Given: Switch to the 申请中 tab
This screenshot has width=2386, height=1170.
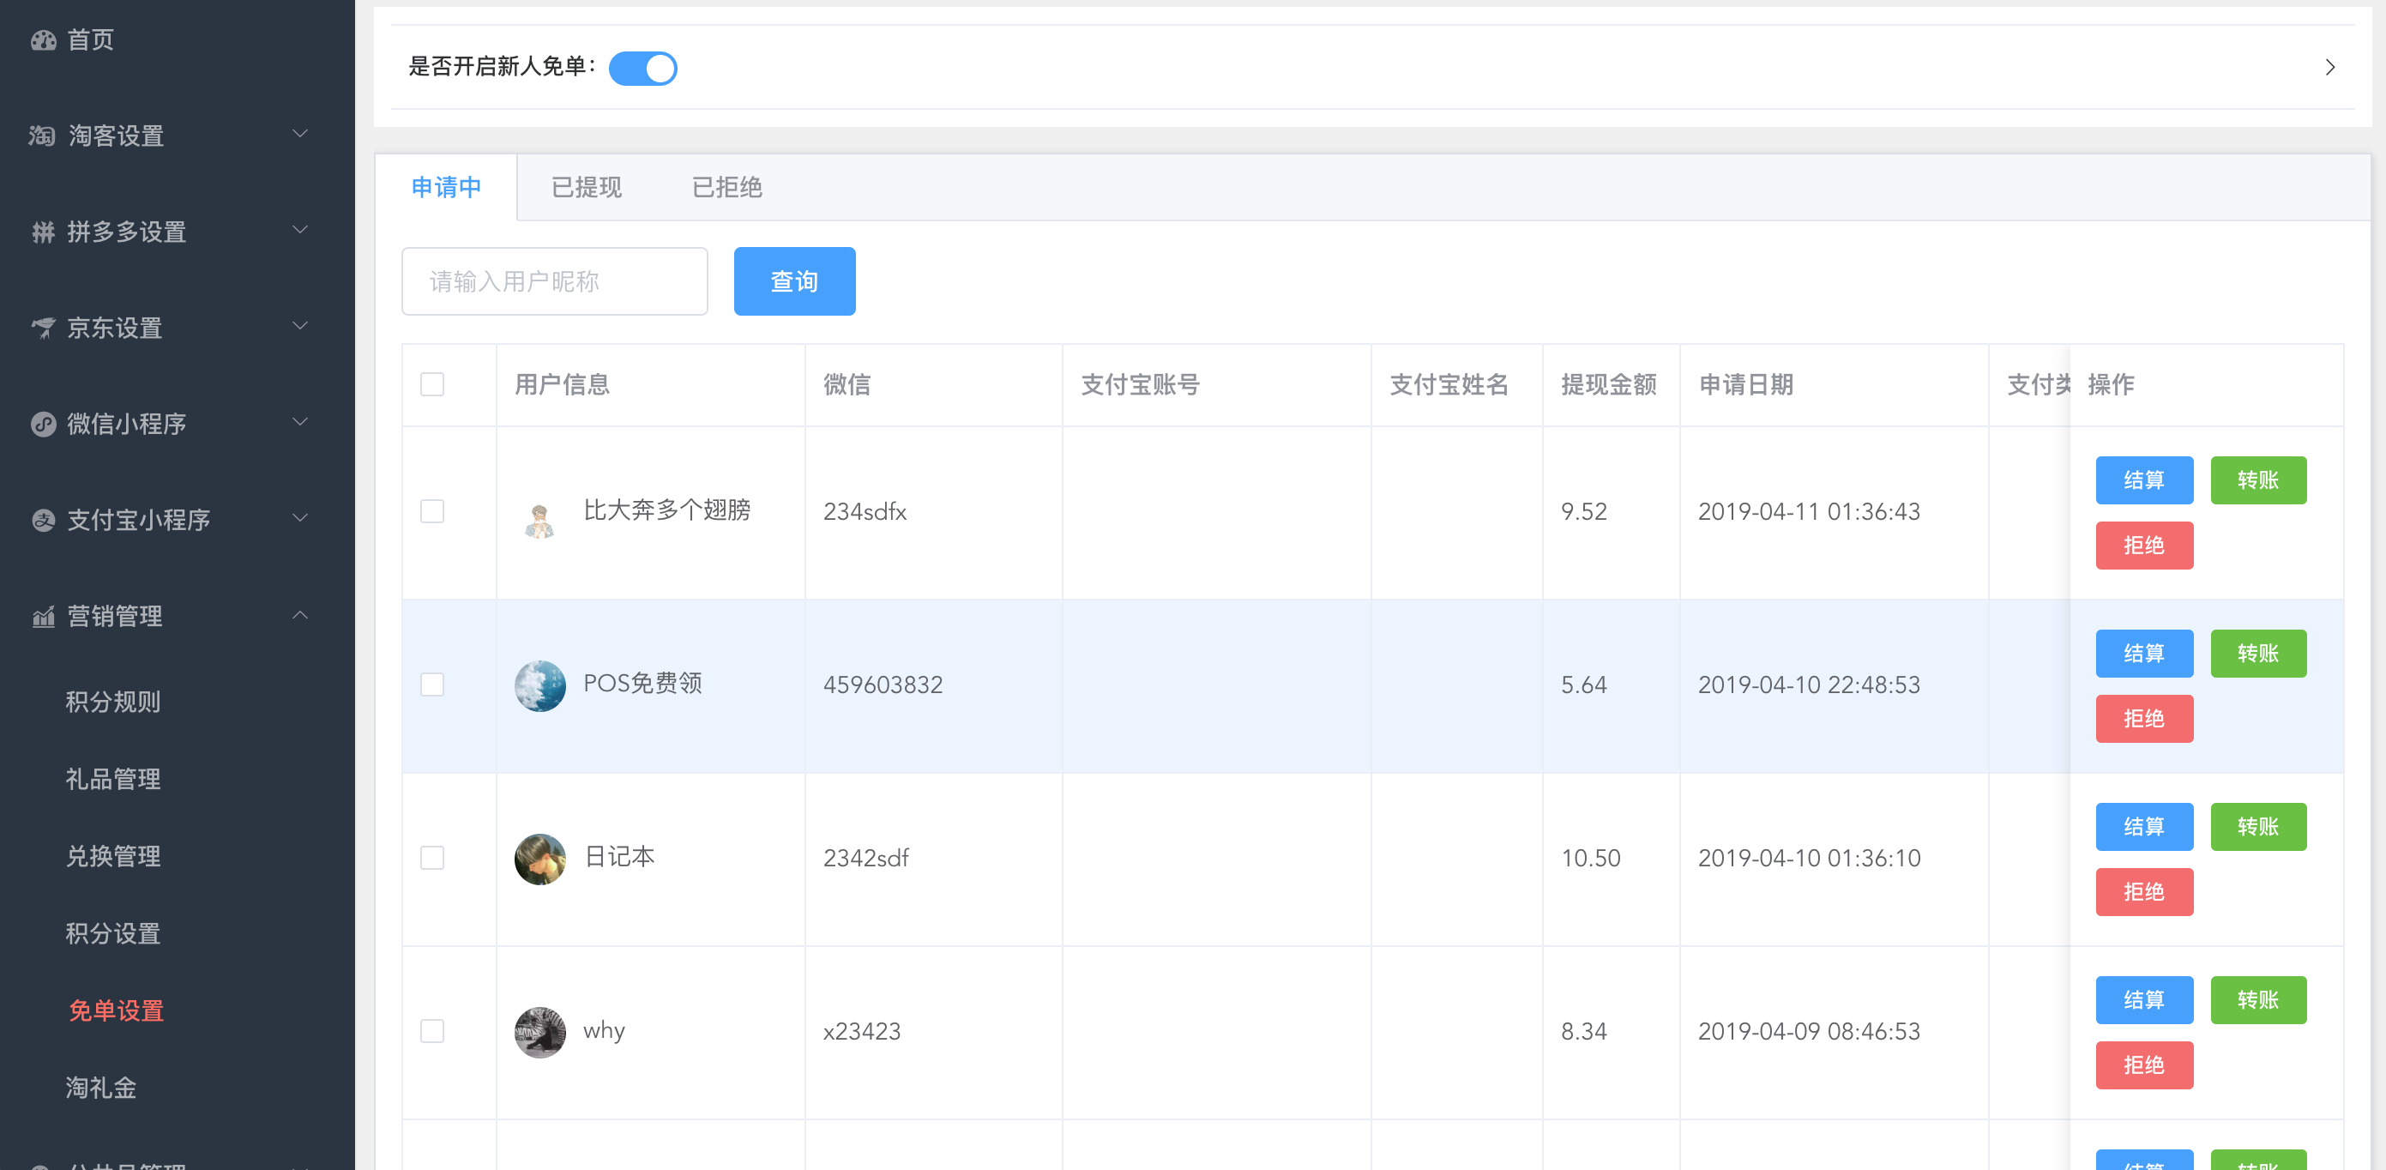Looking at the screenshot, I should point(447,188).
